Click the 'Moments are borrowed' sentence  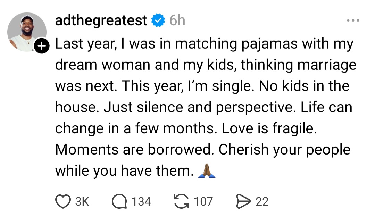click(133, 150)
